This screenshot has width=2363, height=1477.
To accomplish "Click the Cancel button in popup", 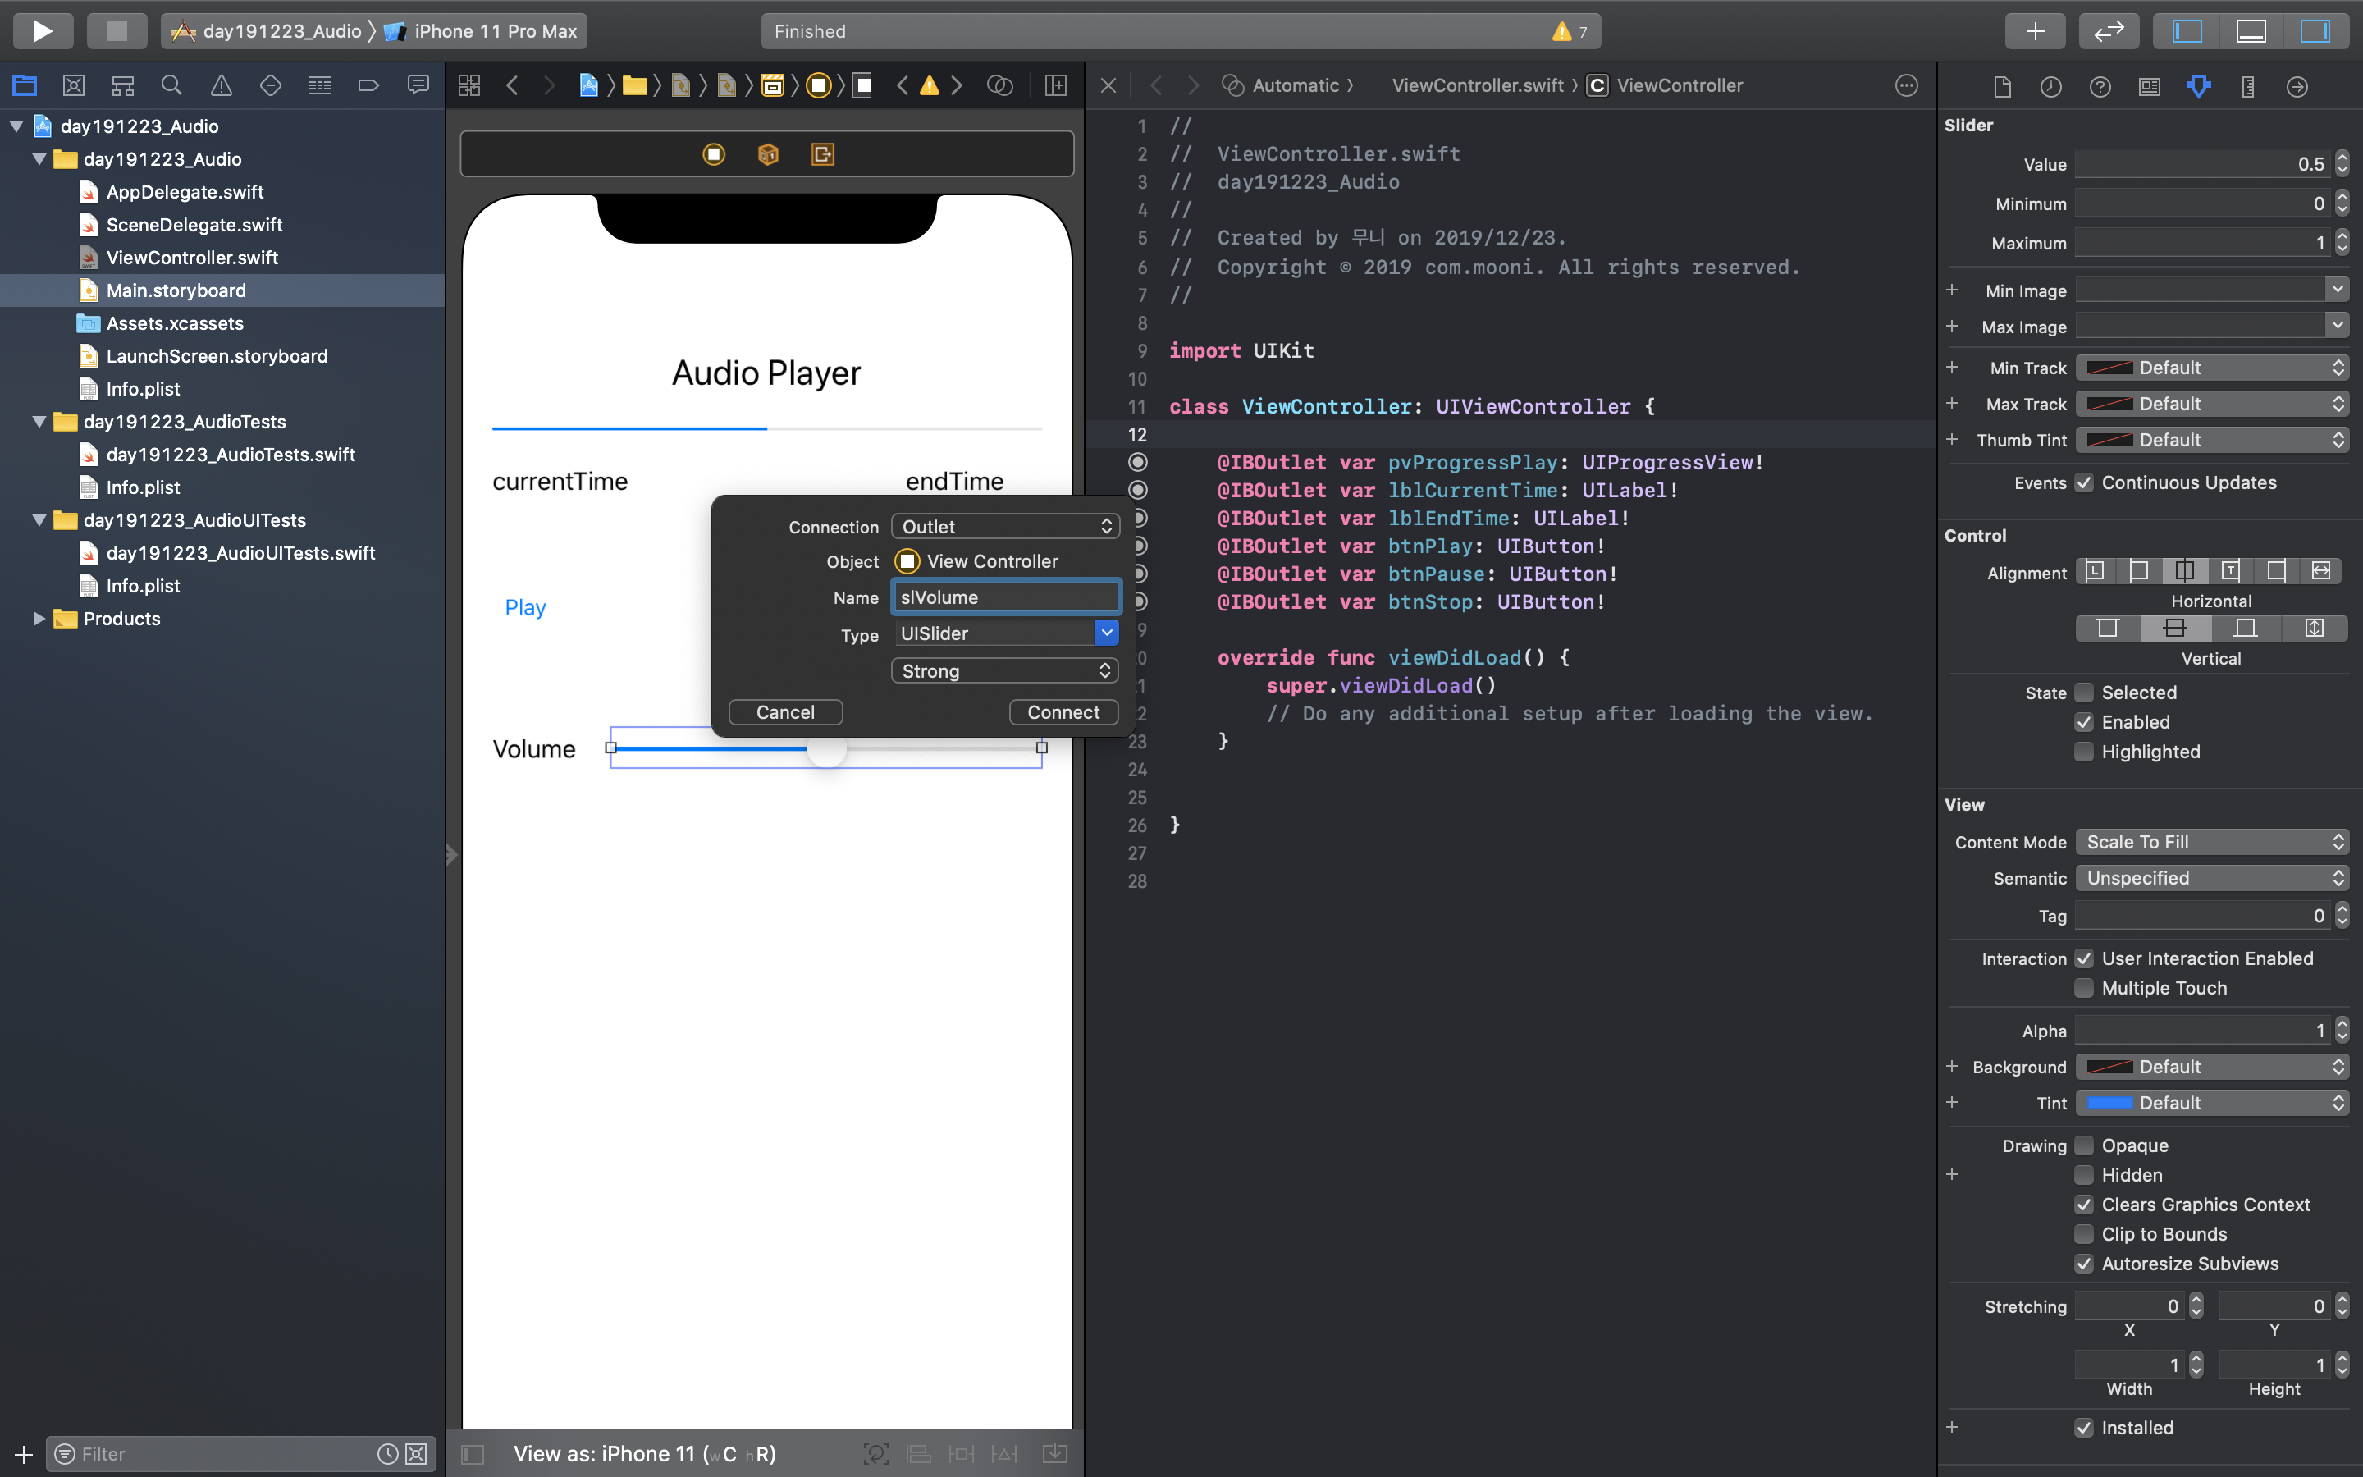I will (x=785, y=712).
